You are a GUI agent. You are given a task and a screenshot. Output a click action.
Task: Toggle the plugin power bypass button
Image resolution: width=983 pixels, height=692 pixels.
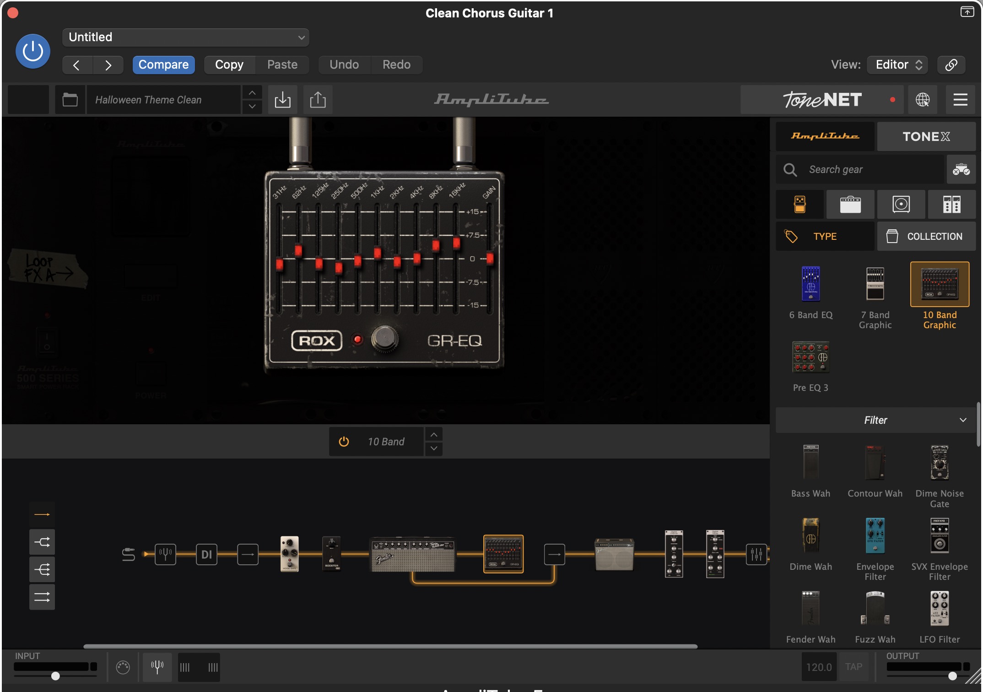33,51
